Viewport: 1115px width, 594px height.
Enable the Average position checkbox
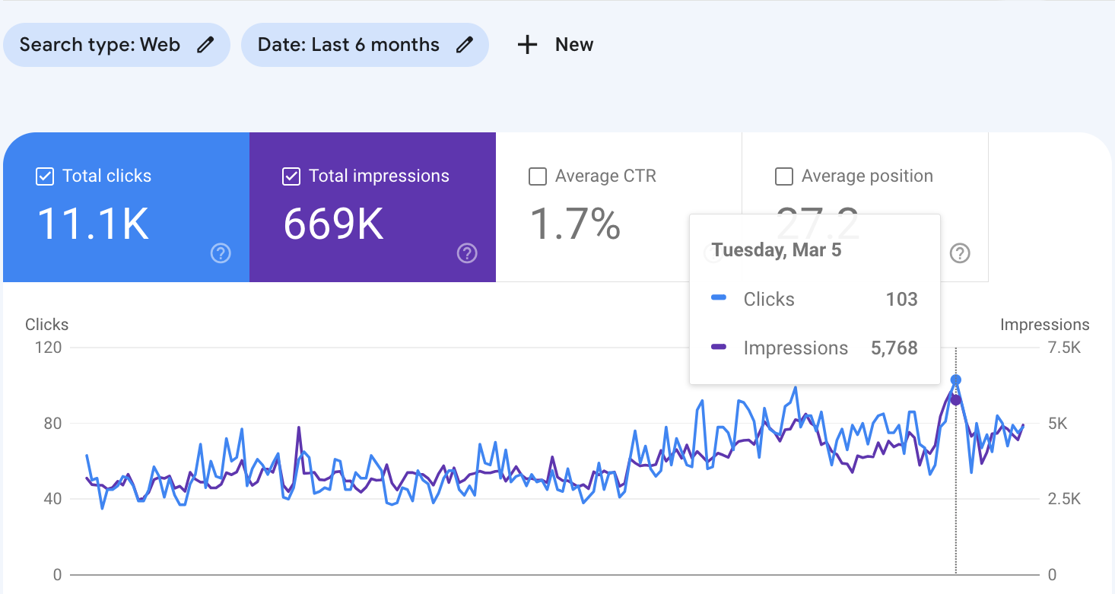pos(784,176)
